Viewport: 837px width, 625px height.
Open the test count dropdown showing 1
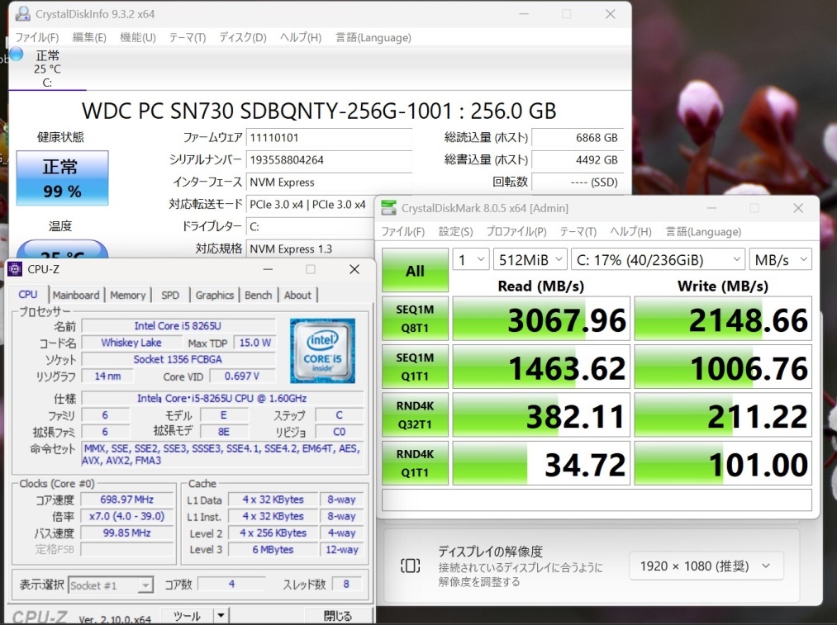click(x=471, y=260)
